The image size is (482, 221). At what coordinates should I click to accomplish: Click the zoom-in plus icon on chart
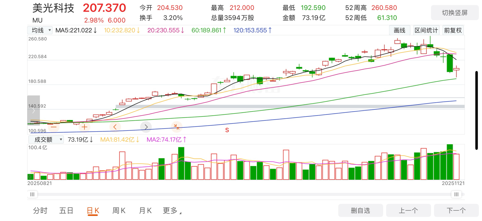coord(84,127)
